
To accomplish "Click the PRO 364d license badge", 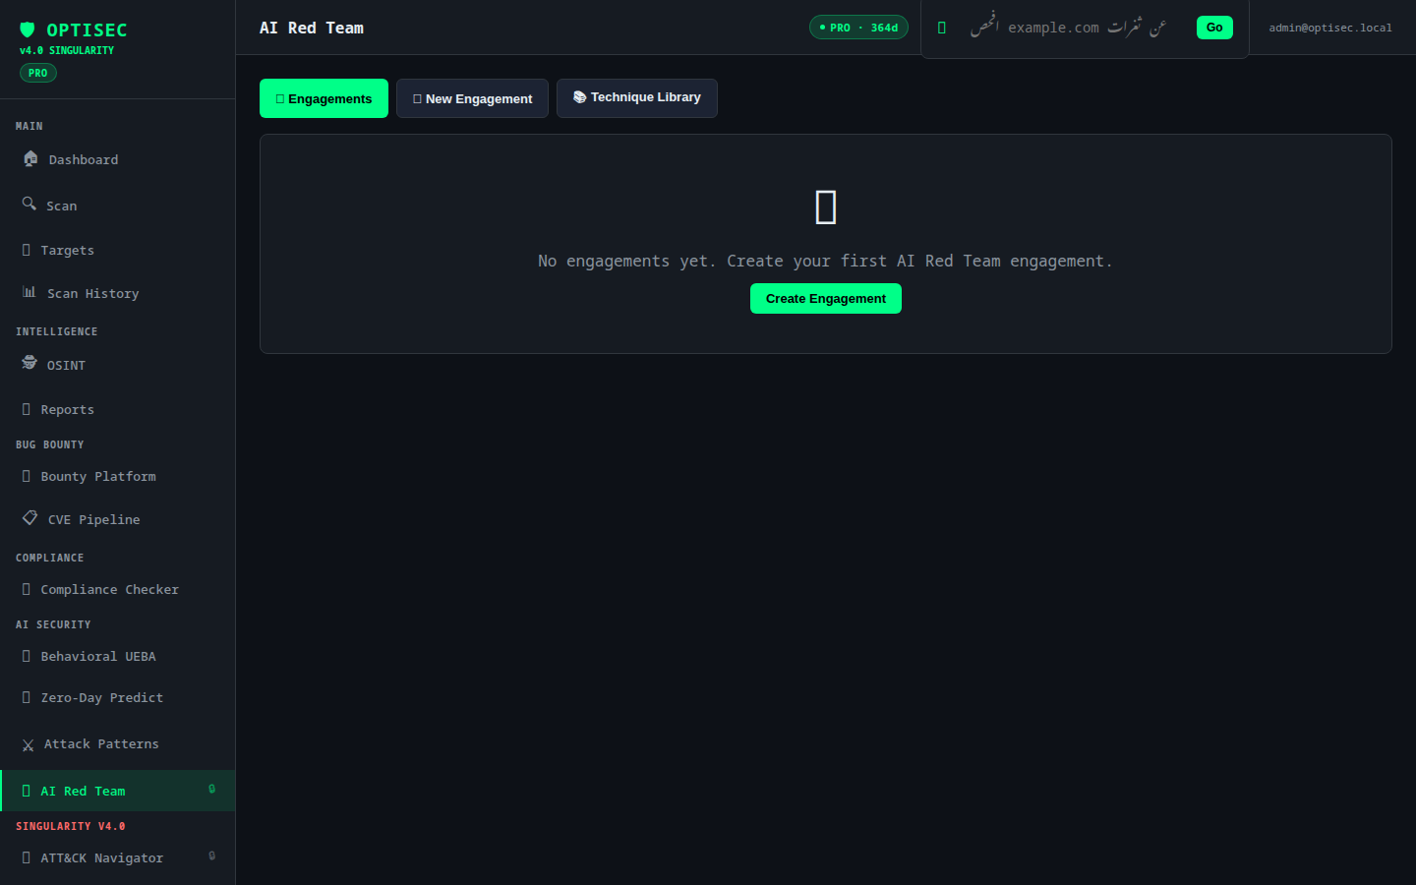I will click(x=858, y=28).
